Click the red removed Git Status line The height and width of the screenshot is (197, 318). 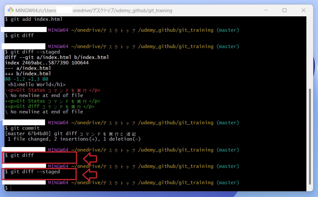[52, 90]
